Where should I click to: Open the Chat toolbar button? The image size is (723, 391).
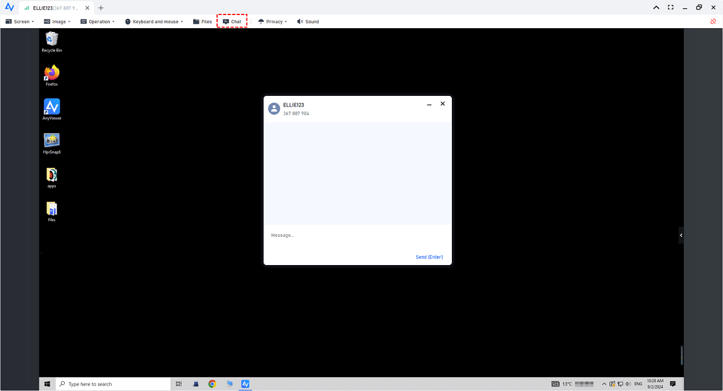[x=232, y=22]
